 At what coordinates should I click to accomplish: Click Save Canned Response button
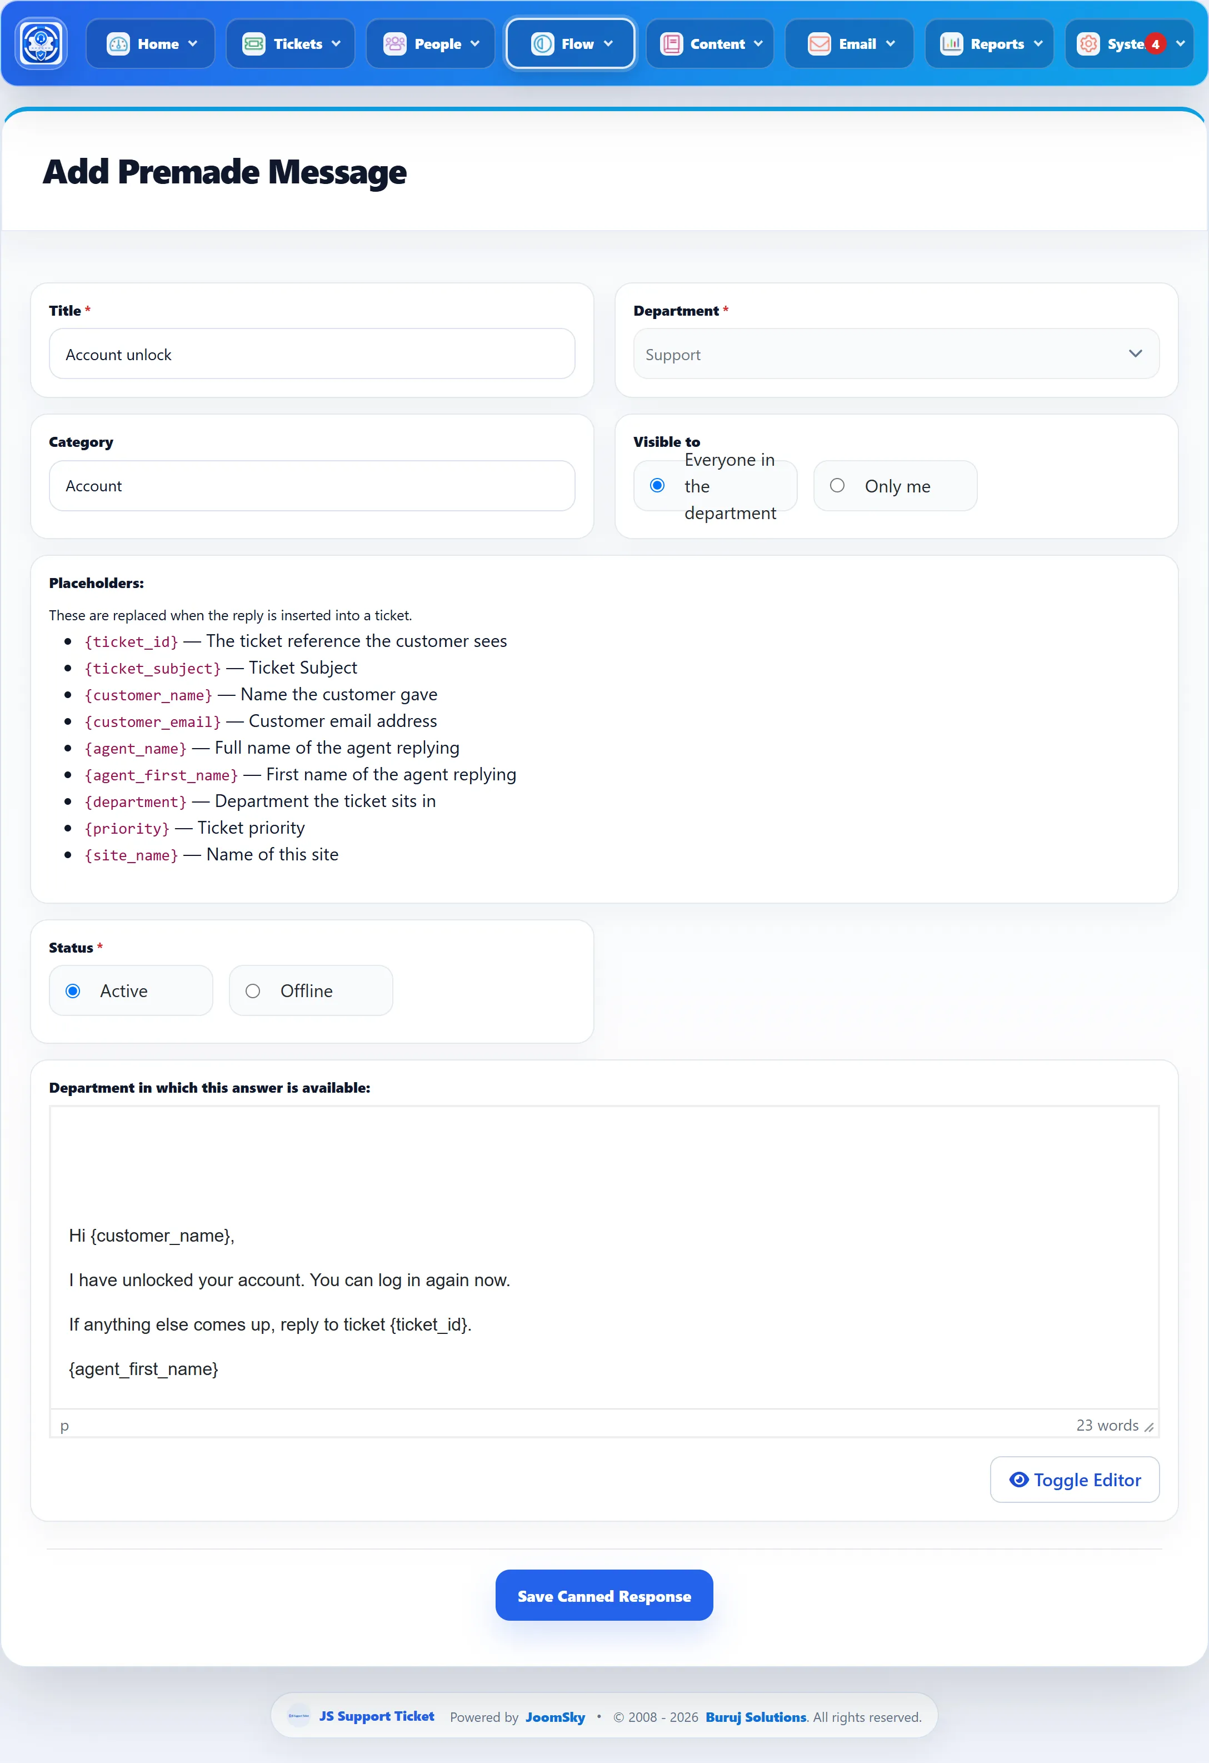(x=604, y=1595)
